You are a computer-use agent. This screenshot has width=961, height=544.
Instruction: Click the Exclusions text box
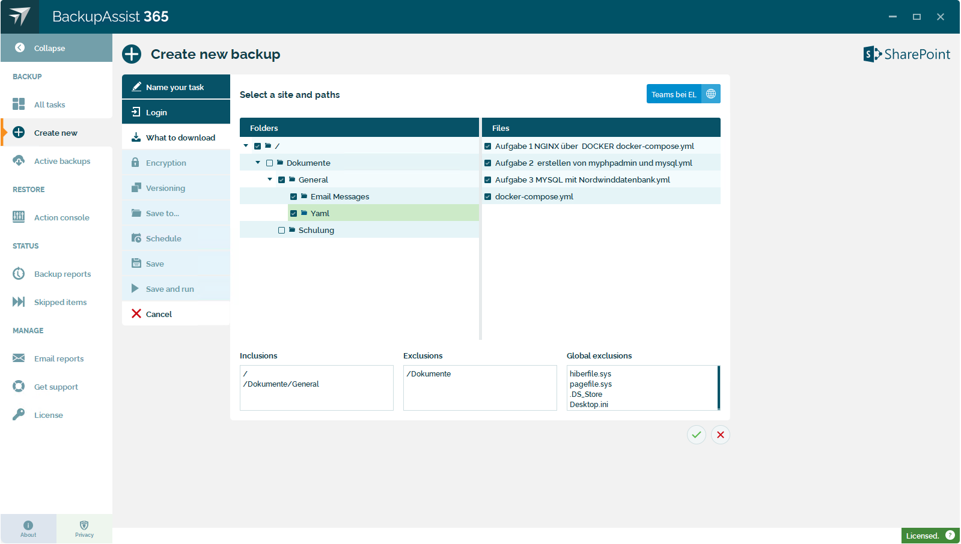480,388
